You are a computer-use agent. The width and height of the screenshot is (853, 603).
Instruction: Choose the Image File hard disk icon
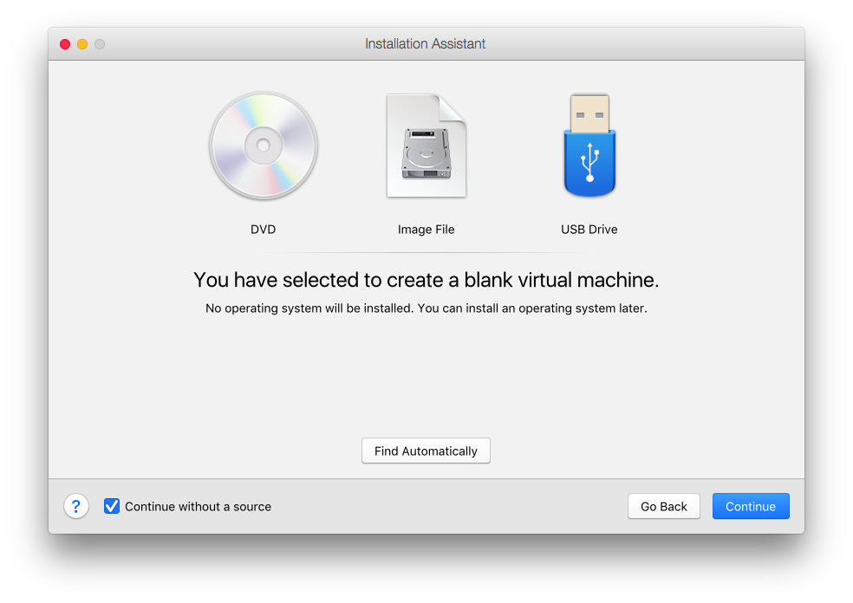(x=426, y=146)
